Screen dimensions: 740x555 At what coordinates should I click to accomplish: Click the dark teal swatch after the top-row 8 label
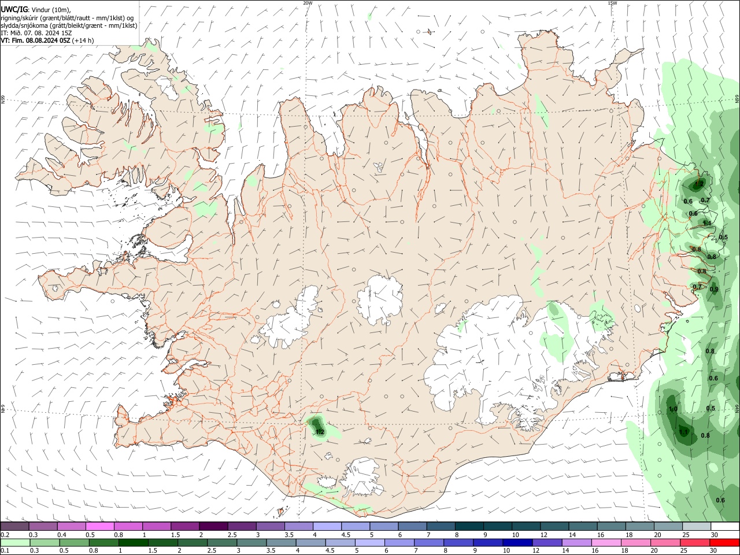click(x=469, y=527)
